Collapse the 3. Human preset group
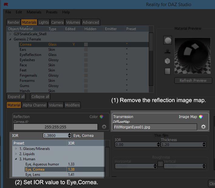Viewport: 215px width, 188px height. pyautogui.click(x=16, y=159)
